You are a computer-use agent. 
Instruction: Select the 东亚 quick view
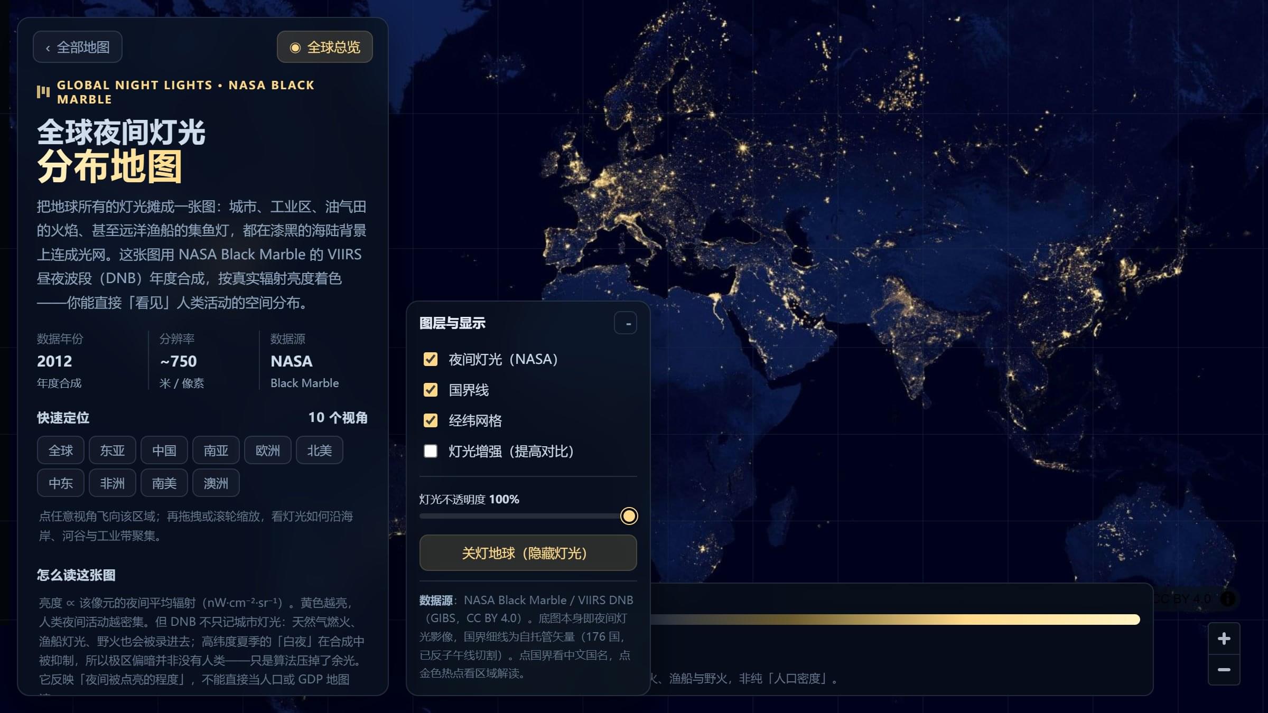[113, 451]
